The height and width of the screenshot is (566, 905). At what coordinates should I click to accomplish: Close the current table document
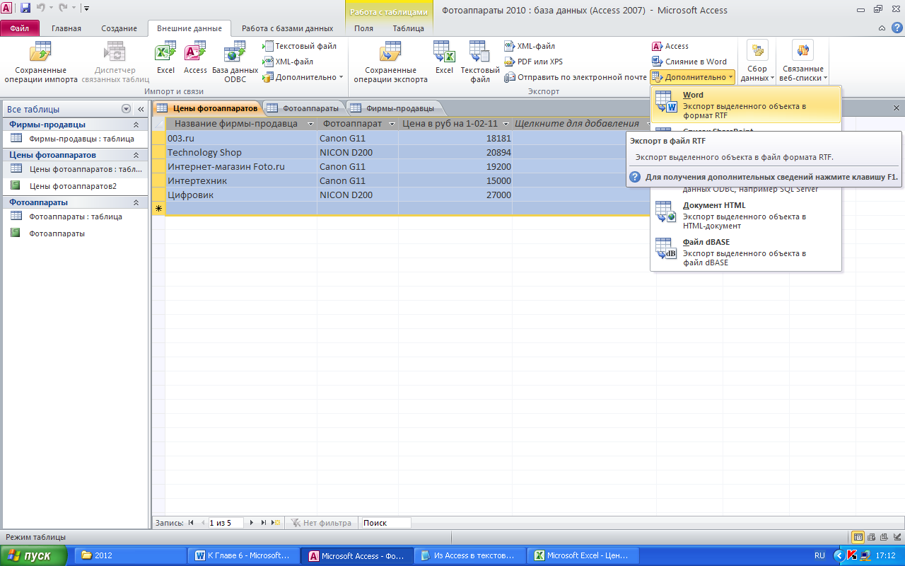point(897,108)
